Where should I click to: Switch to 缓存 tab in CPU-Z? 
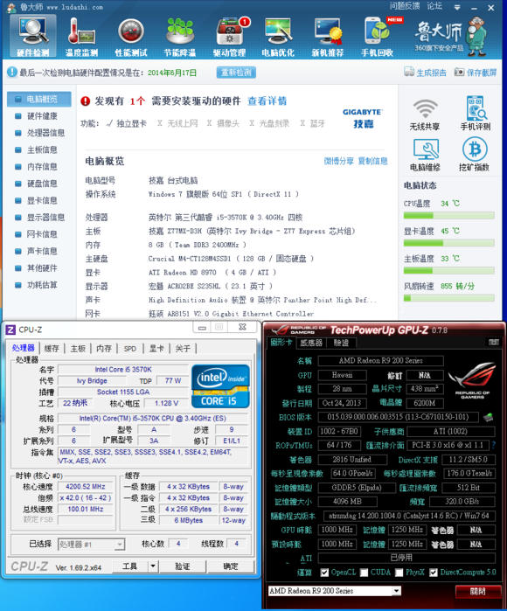pyautogui.click(x=52, y=349)
